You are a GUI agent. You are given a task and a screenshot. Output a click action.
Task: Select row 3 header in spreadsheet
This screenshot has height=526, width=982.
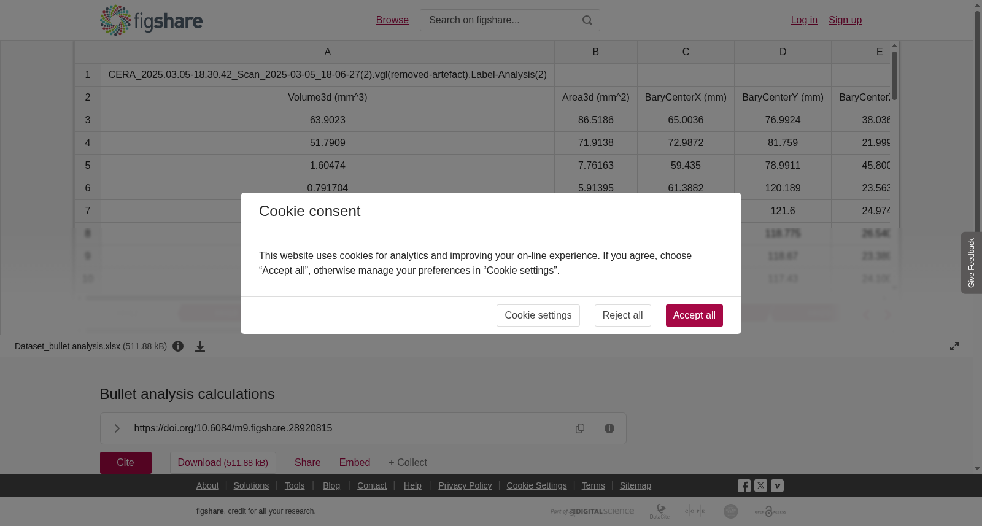pos(88,120)
